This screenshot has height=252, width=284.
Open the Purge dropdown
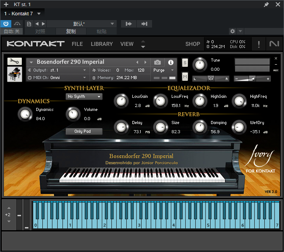point(163,70)
